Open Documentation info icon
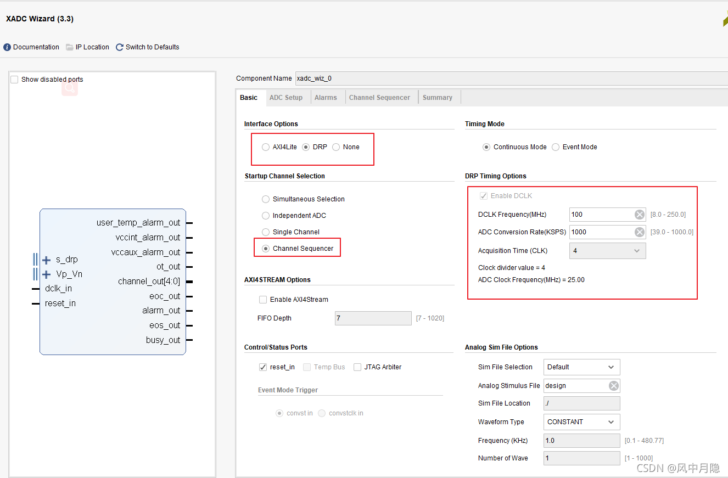The image size is (728, 478). click(7, 47)
